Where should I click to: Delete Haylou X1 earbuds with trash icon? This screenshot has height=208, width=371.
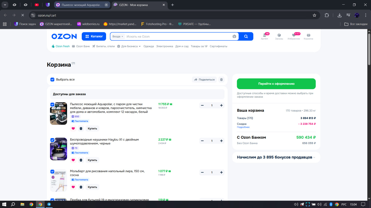(x=81, y=160)
